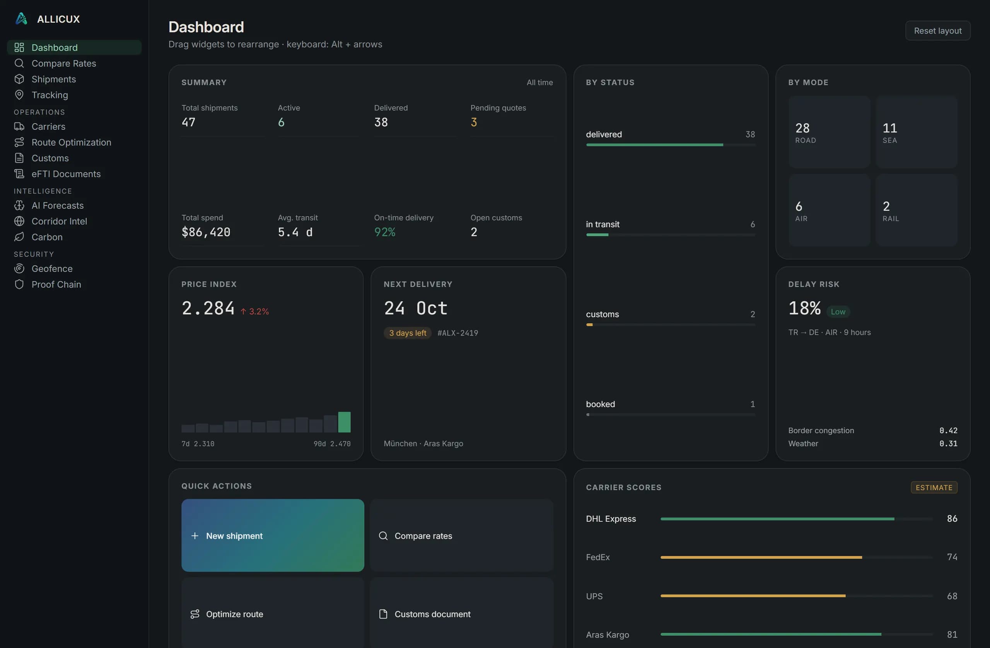The width and height of the screenshot is (990, 648).
Task: Open the Shipments page from sidebar
Action: [74, 79]
